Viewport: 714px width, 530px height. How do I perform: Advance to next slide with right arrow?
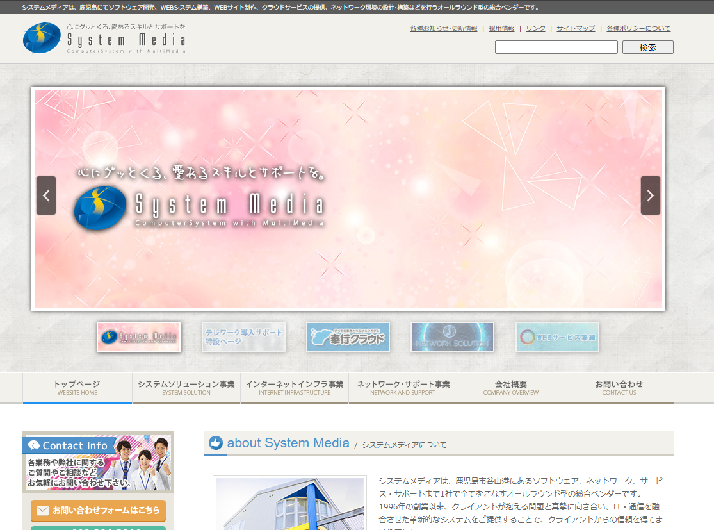tap(650, 195)
